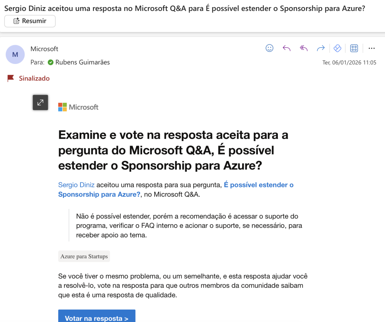
Task: Click the green presence status icon
Action: [51, 62]
